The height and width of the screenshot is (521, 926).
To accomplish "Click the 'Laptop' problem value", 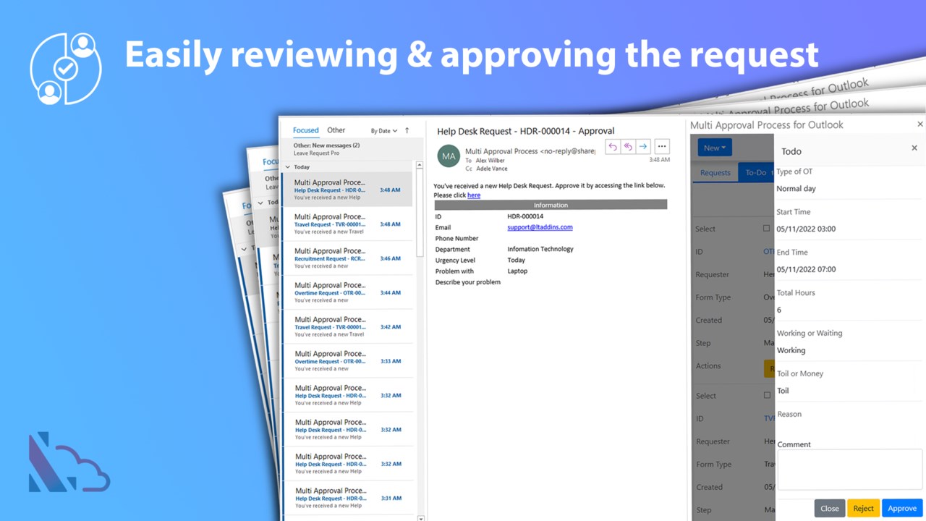I will click(x=517, y=271).
